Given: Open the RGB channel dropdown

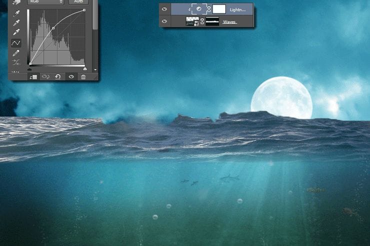Looking at the screenshot, I should (x=45, y=2).
